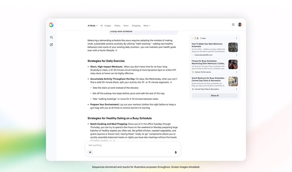This screenshot has height=172, width=292.
Task: Activate microphone voice input
Action: coord(176,152)
